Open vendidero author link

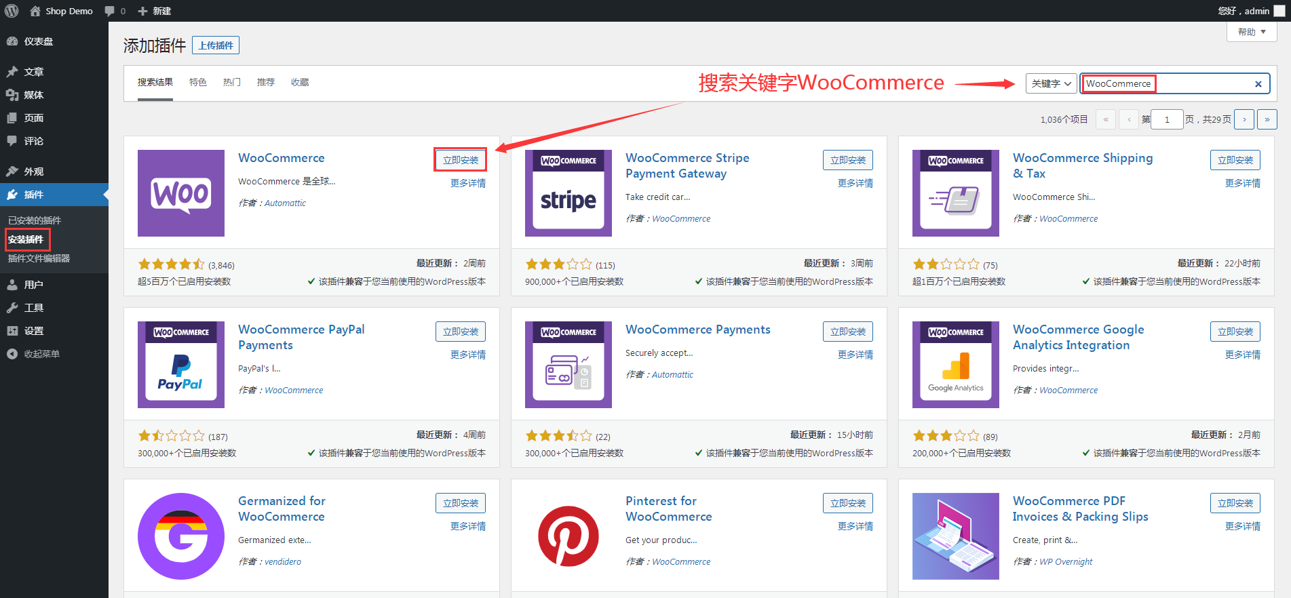click(x=283, y=561)
